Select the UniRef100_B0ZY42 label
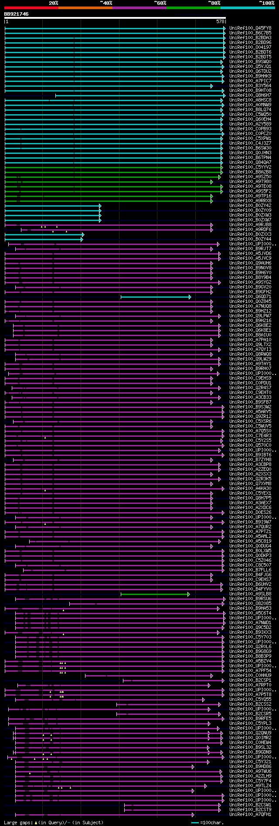This screenshot has width=279, height=826. pyautogui.click(x=250, y=205)
